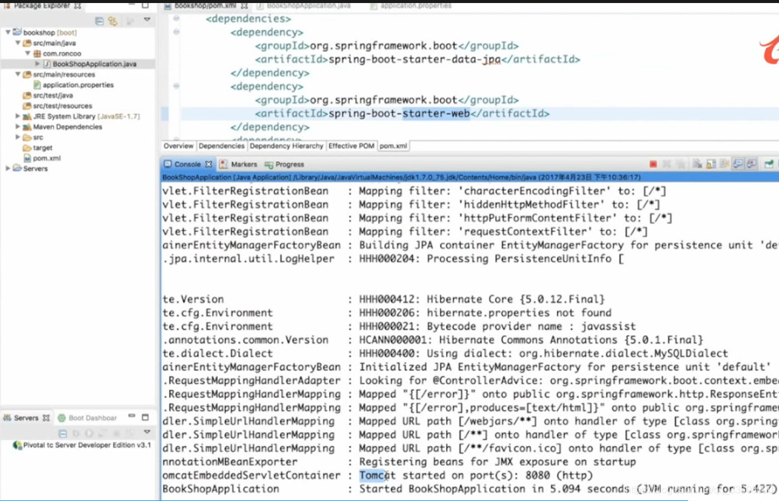Collapse dependencies fold marker in editor gutter
The image size is (779, 501).
[176, 18]
